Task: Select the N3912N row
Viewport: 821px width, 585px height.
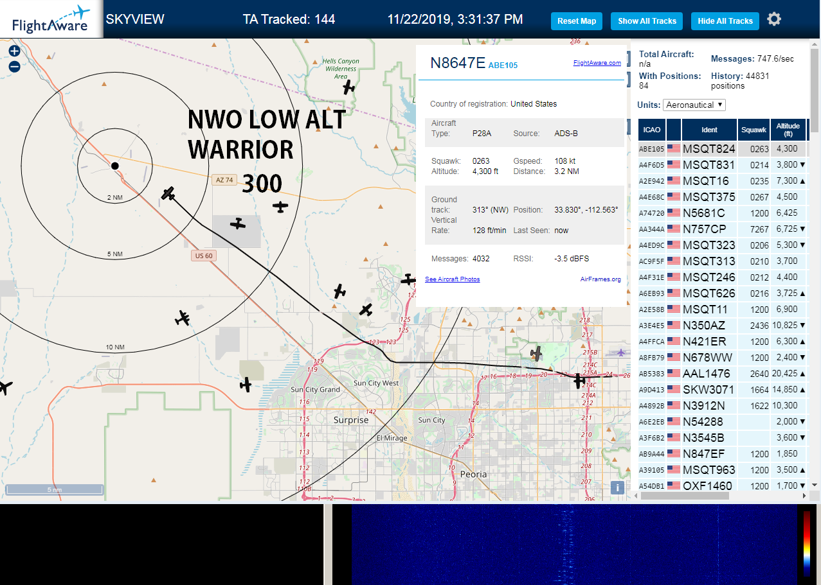Action: (722, 405)
